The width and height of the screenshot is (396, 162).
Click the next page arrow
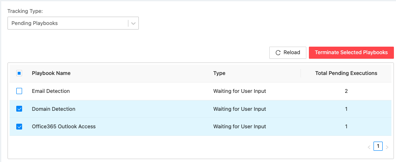387,147
